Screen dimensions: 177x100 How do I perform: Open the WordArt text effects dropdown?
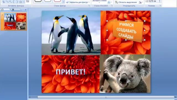click(x=110, y=2)
